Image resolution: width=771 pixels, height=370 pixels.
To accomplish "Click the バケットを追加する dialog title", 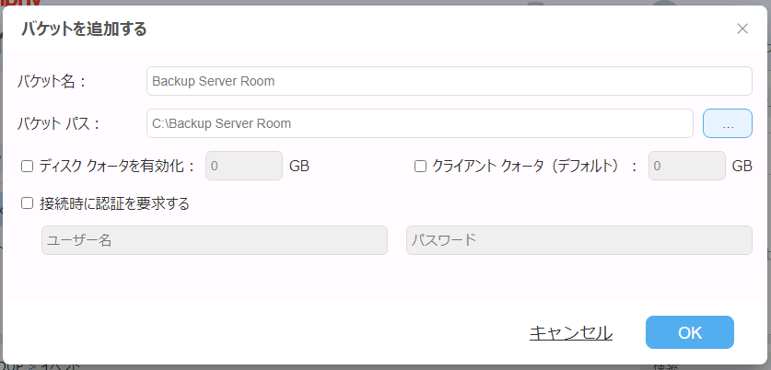I will point(85,29).
